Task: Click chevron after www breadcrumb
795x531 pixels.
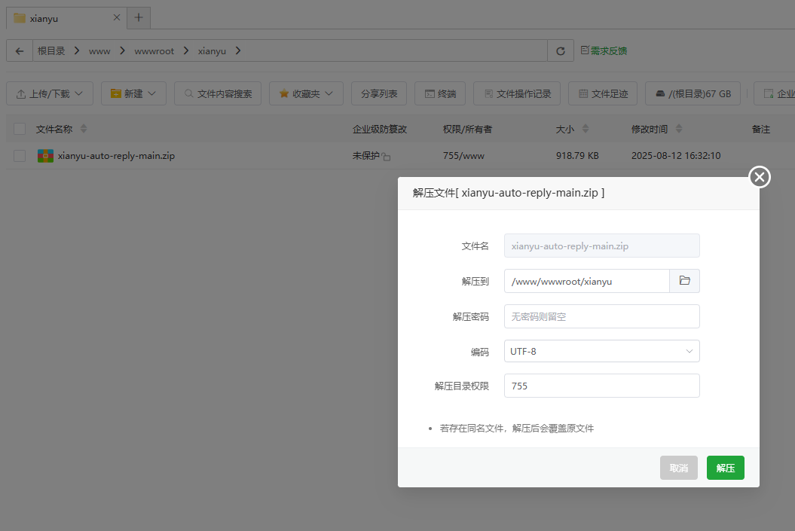Action: [122, 50]
